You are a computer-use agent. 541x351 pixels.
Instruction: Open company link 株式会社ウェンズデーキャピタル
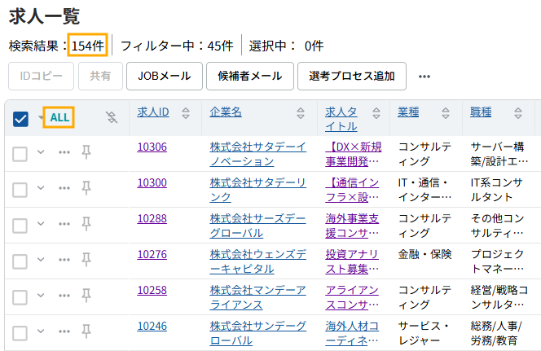click(x=257, y=261)
